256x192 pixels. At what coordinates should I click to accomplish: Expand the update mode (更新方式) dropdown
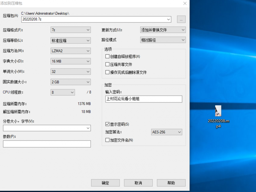click(x=163, y=30)
